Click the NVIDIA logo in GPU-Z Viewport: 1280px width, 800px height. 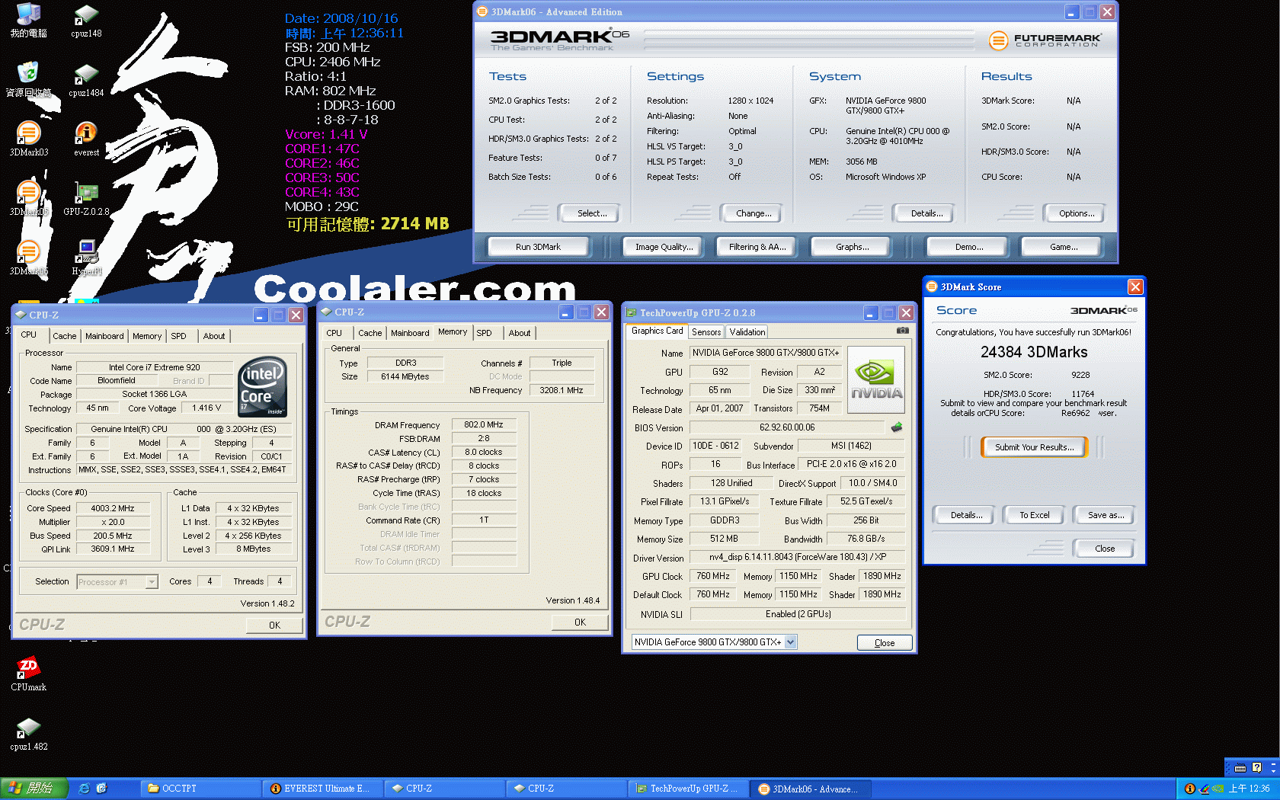coord(876,379)
